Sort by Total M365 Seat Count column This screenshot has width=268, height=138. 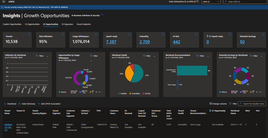[x=169, y=114]
